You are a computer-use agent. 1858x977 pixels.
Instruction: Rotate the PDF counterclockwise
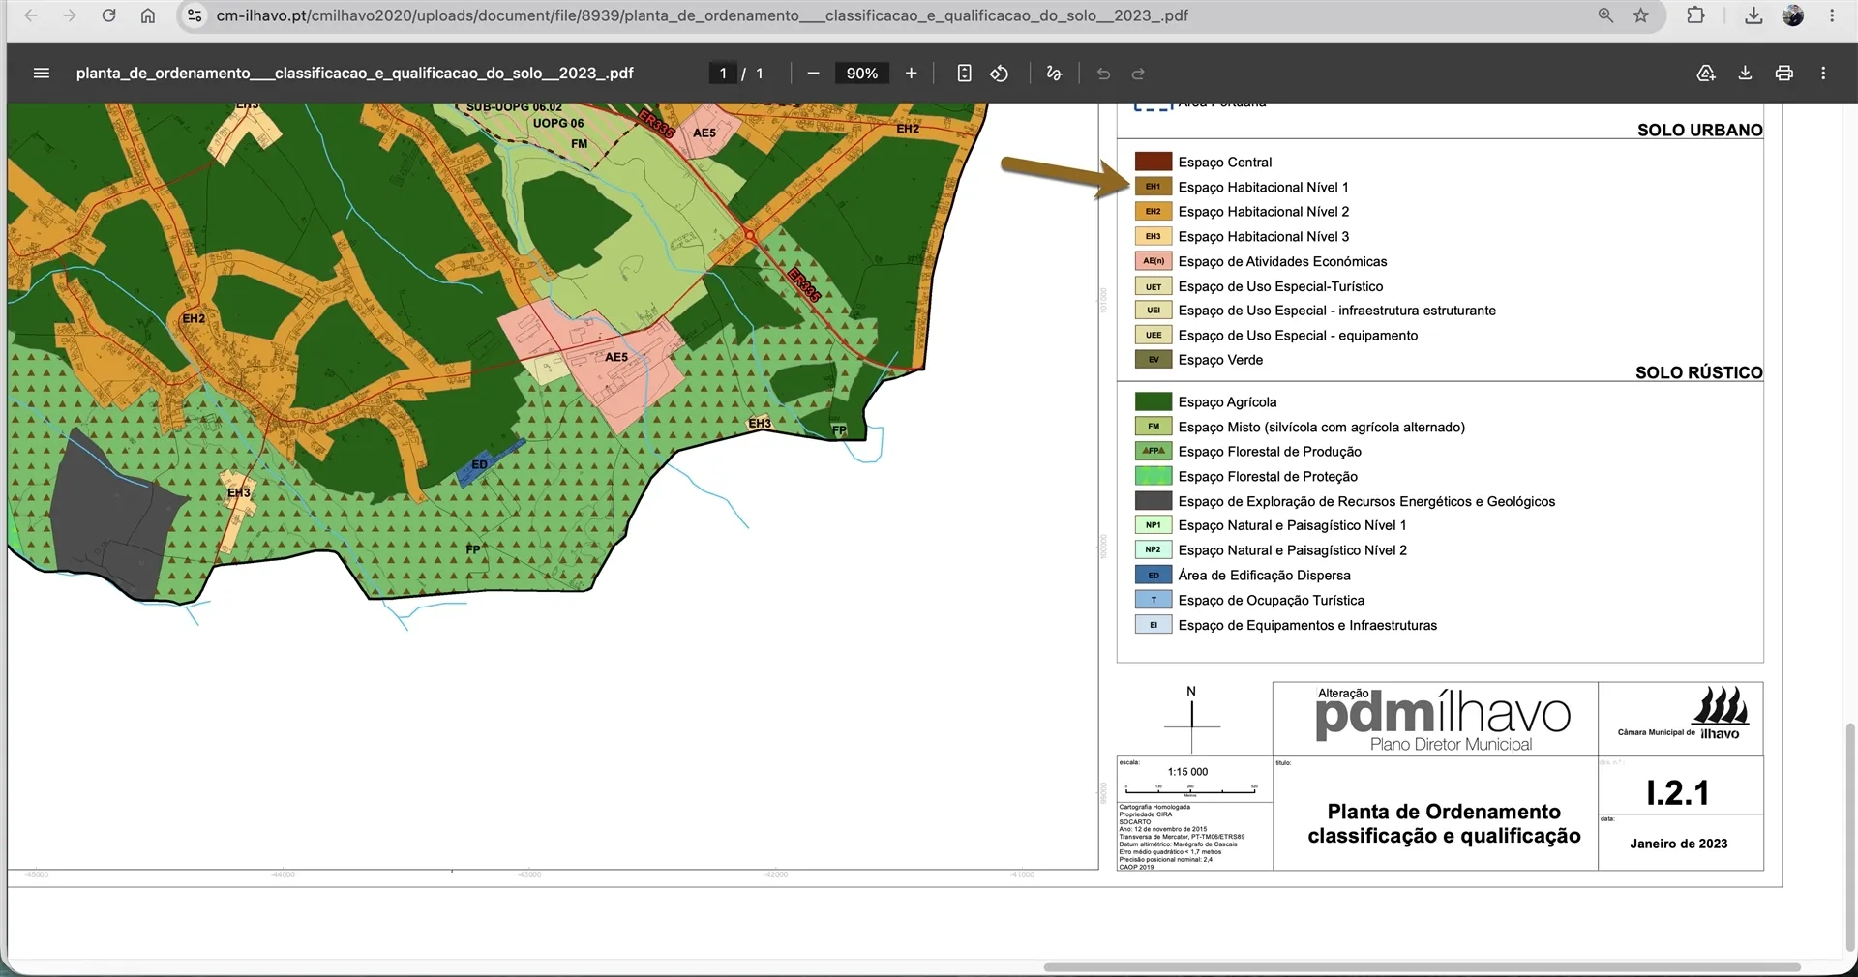1000,74
